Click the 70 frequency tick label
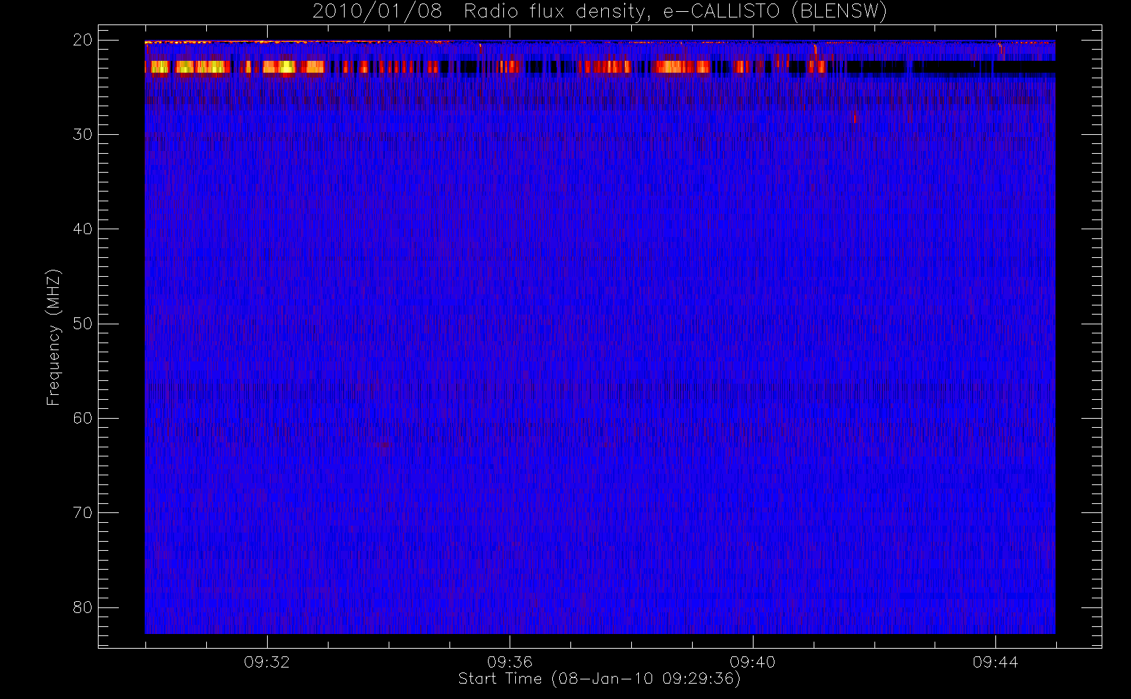The width and height of the screenshot is (1131, 699). pos(82,513)
